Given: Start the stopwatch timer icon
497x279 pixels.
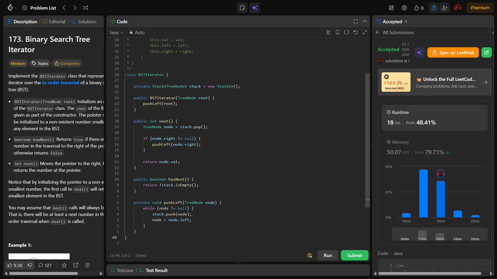Looking at the screenshot, I should 434,7.
